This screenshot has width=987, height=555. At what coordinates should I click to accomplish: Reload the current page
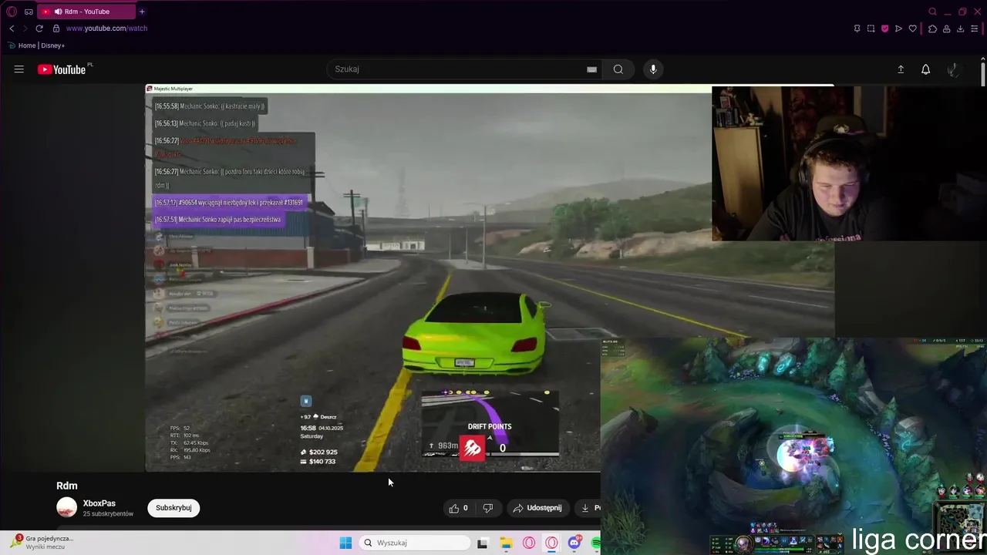click(39, 29)
